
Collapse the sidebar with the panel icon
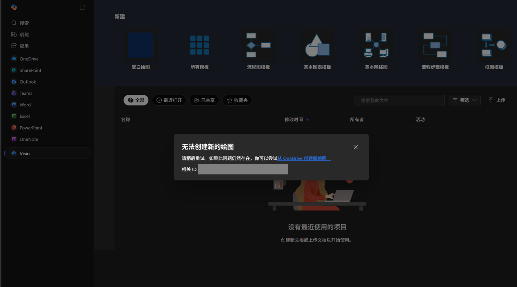[82, 7]
